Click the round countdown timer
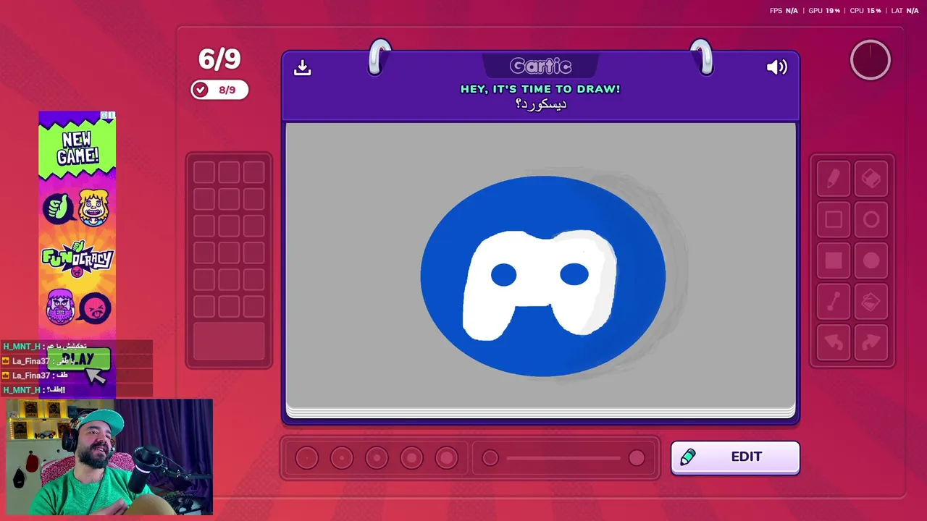 point(871,60)
